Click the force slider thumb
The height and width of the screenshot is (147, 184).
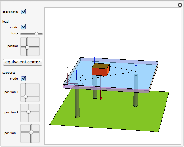point(36,34)
